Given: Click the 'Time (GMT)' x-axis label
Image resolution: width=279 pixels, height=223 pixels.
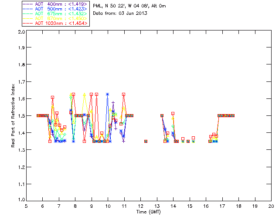Looking at the screenshot, I should 148,212.
